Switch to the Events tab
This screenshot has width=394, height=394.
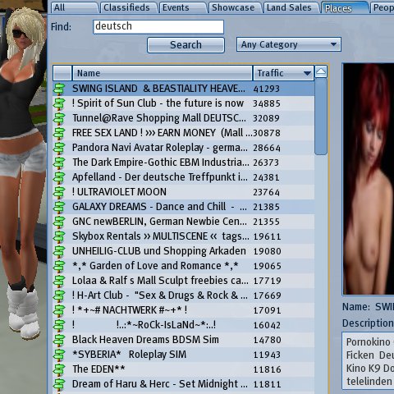pos(182,7)
